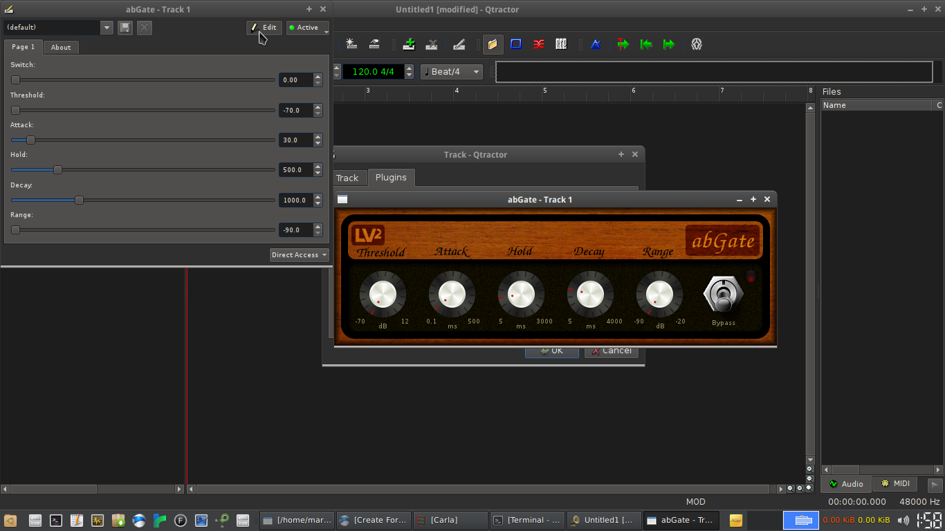Click the blue square messages icon
The image size is (945, 531).
point(515,44)
